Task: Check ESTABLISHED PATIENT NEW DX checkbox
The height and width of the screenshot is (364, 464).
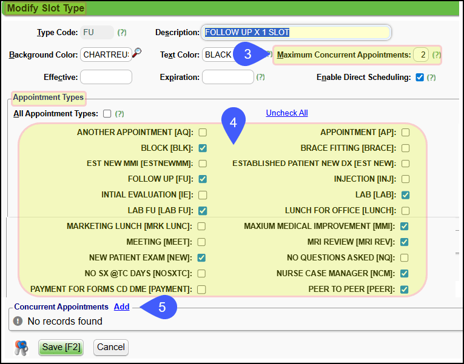Action: tap(405, 164)
